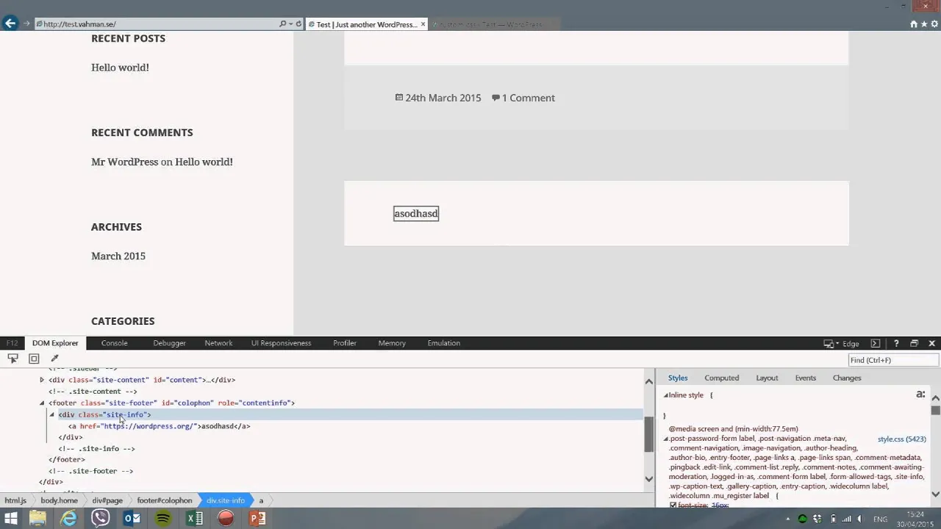This screenshot has width=941, height=529.
Task: Open the Profiler tab
Action: 345,343
